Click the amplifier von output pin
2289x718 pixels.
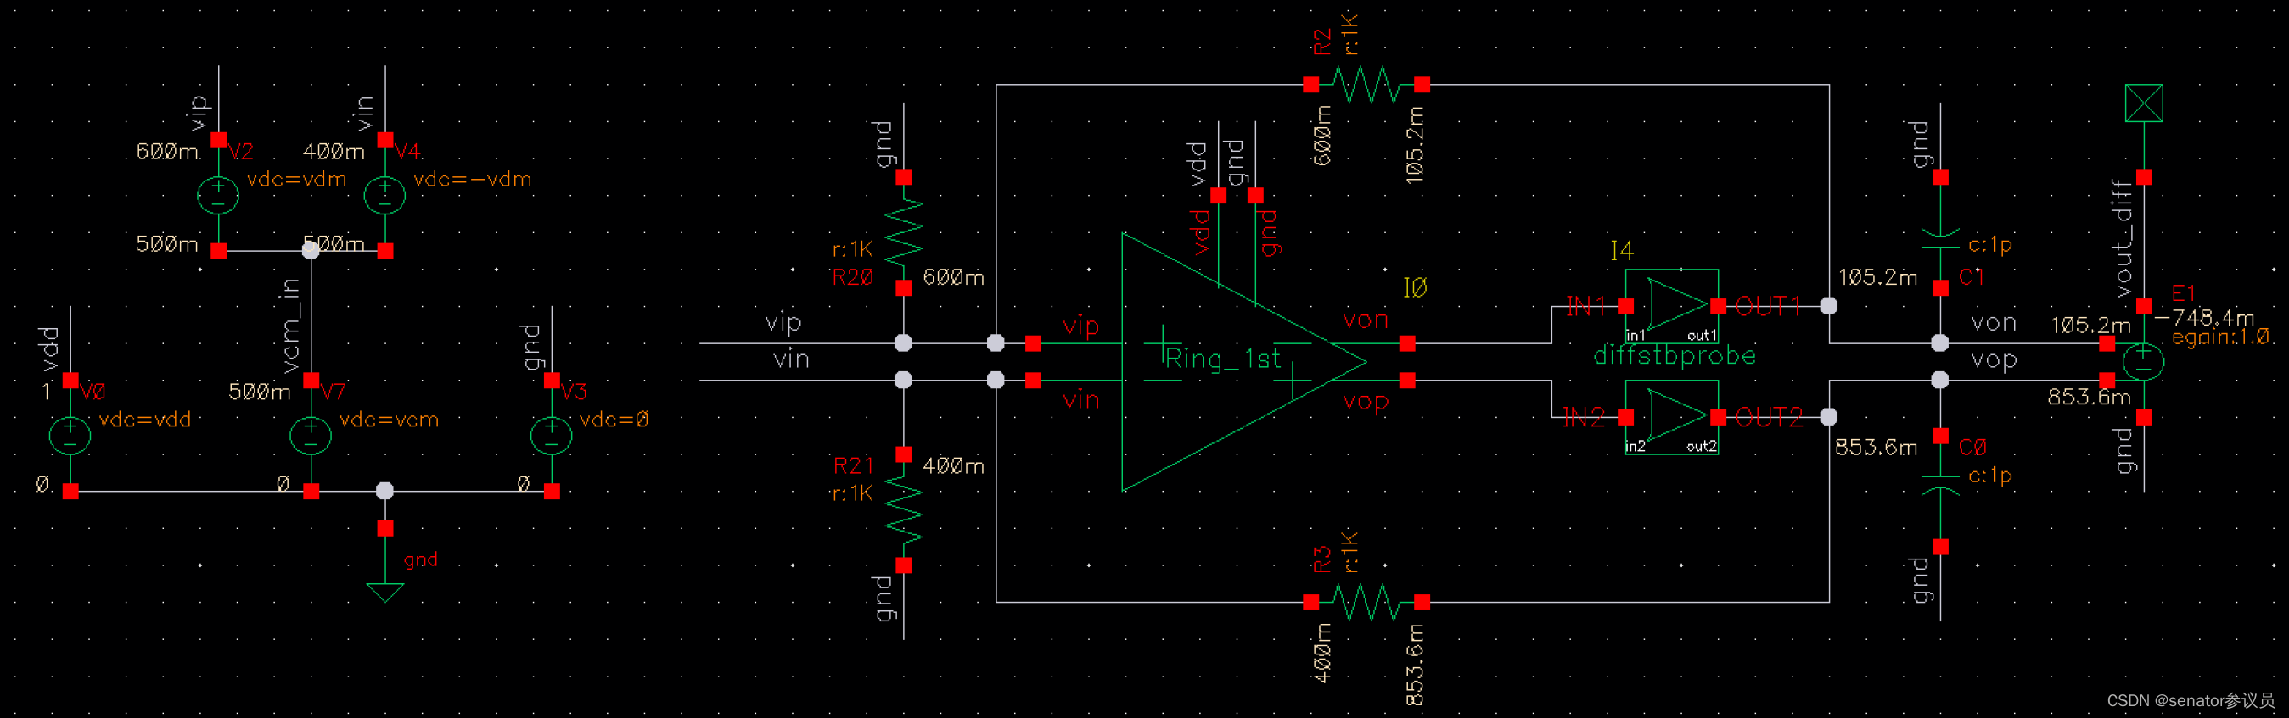1407,343
